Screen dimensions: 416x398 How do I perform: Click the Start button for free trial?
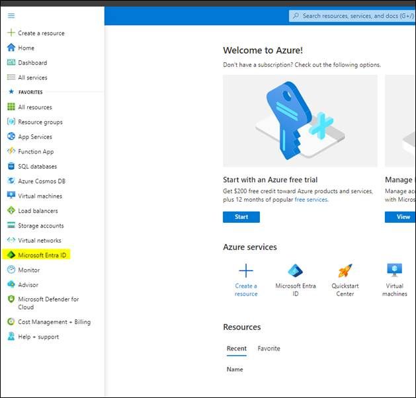point(241,217)
